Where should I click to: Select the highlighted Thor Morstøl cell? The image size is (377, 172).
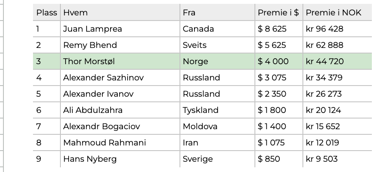click(120, 62)
